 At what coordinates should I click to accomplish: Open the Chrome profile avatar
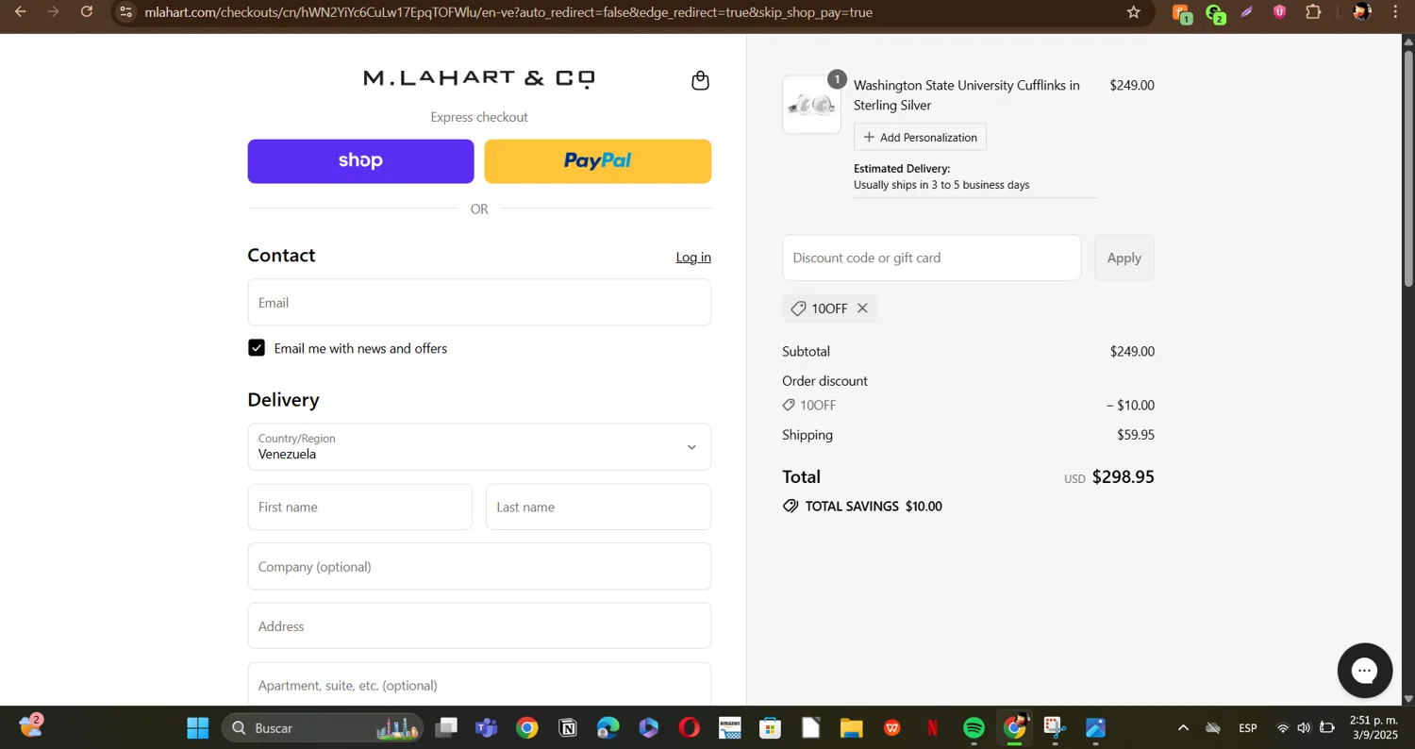pyautogui.click(x=1361, y=12)
